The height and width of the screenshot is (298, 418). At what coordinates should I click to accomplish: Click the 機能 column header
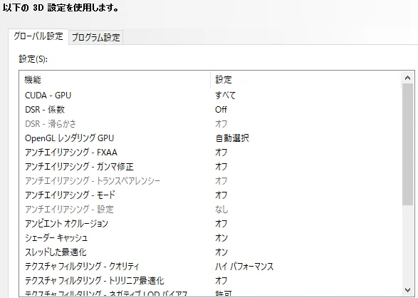point(115,80)
